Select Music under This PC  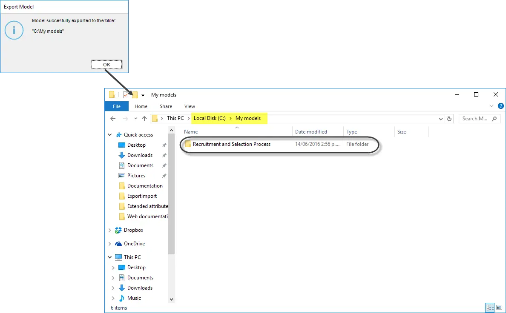[134, 298]
